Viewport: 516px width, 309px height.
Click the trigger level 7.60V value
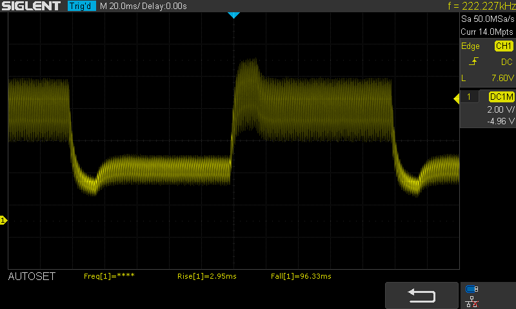[502, 78]
